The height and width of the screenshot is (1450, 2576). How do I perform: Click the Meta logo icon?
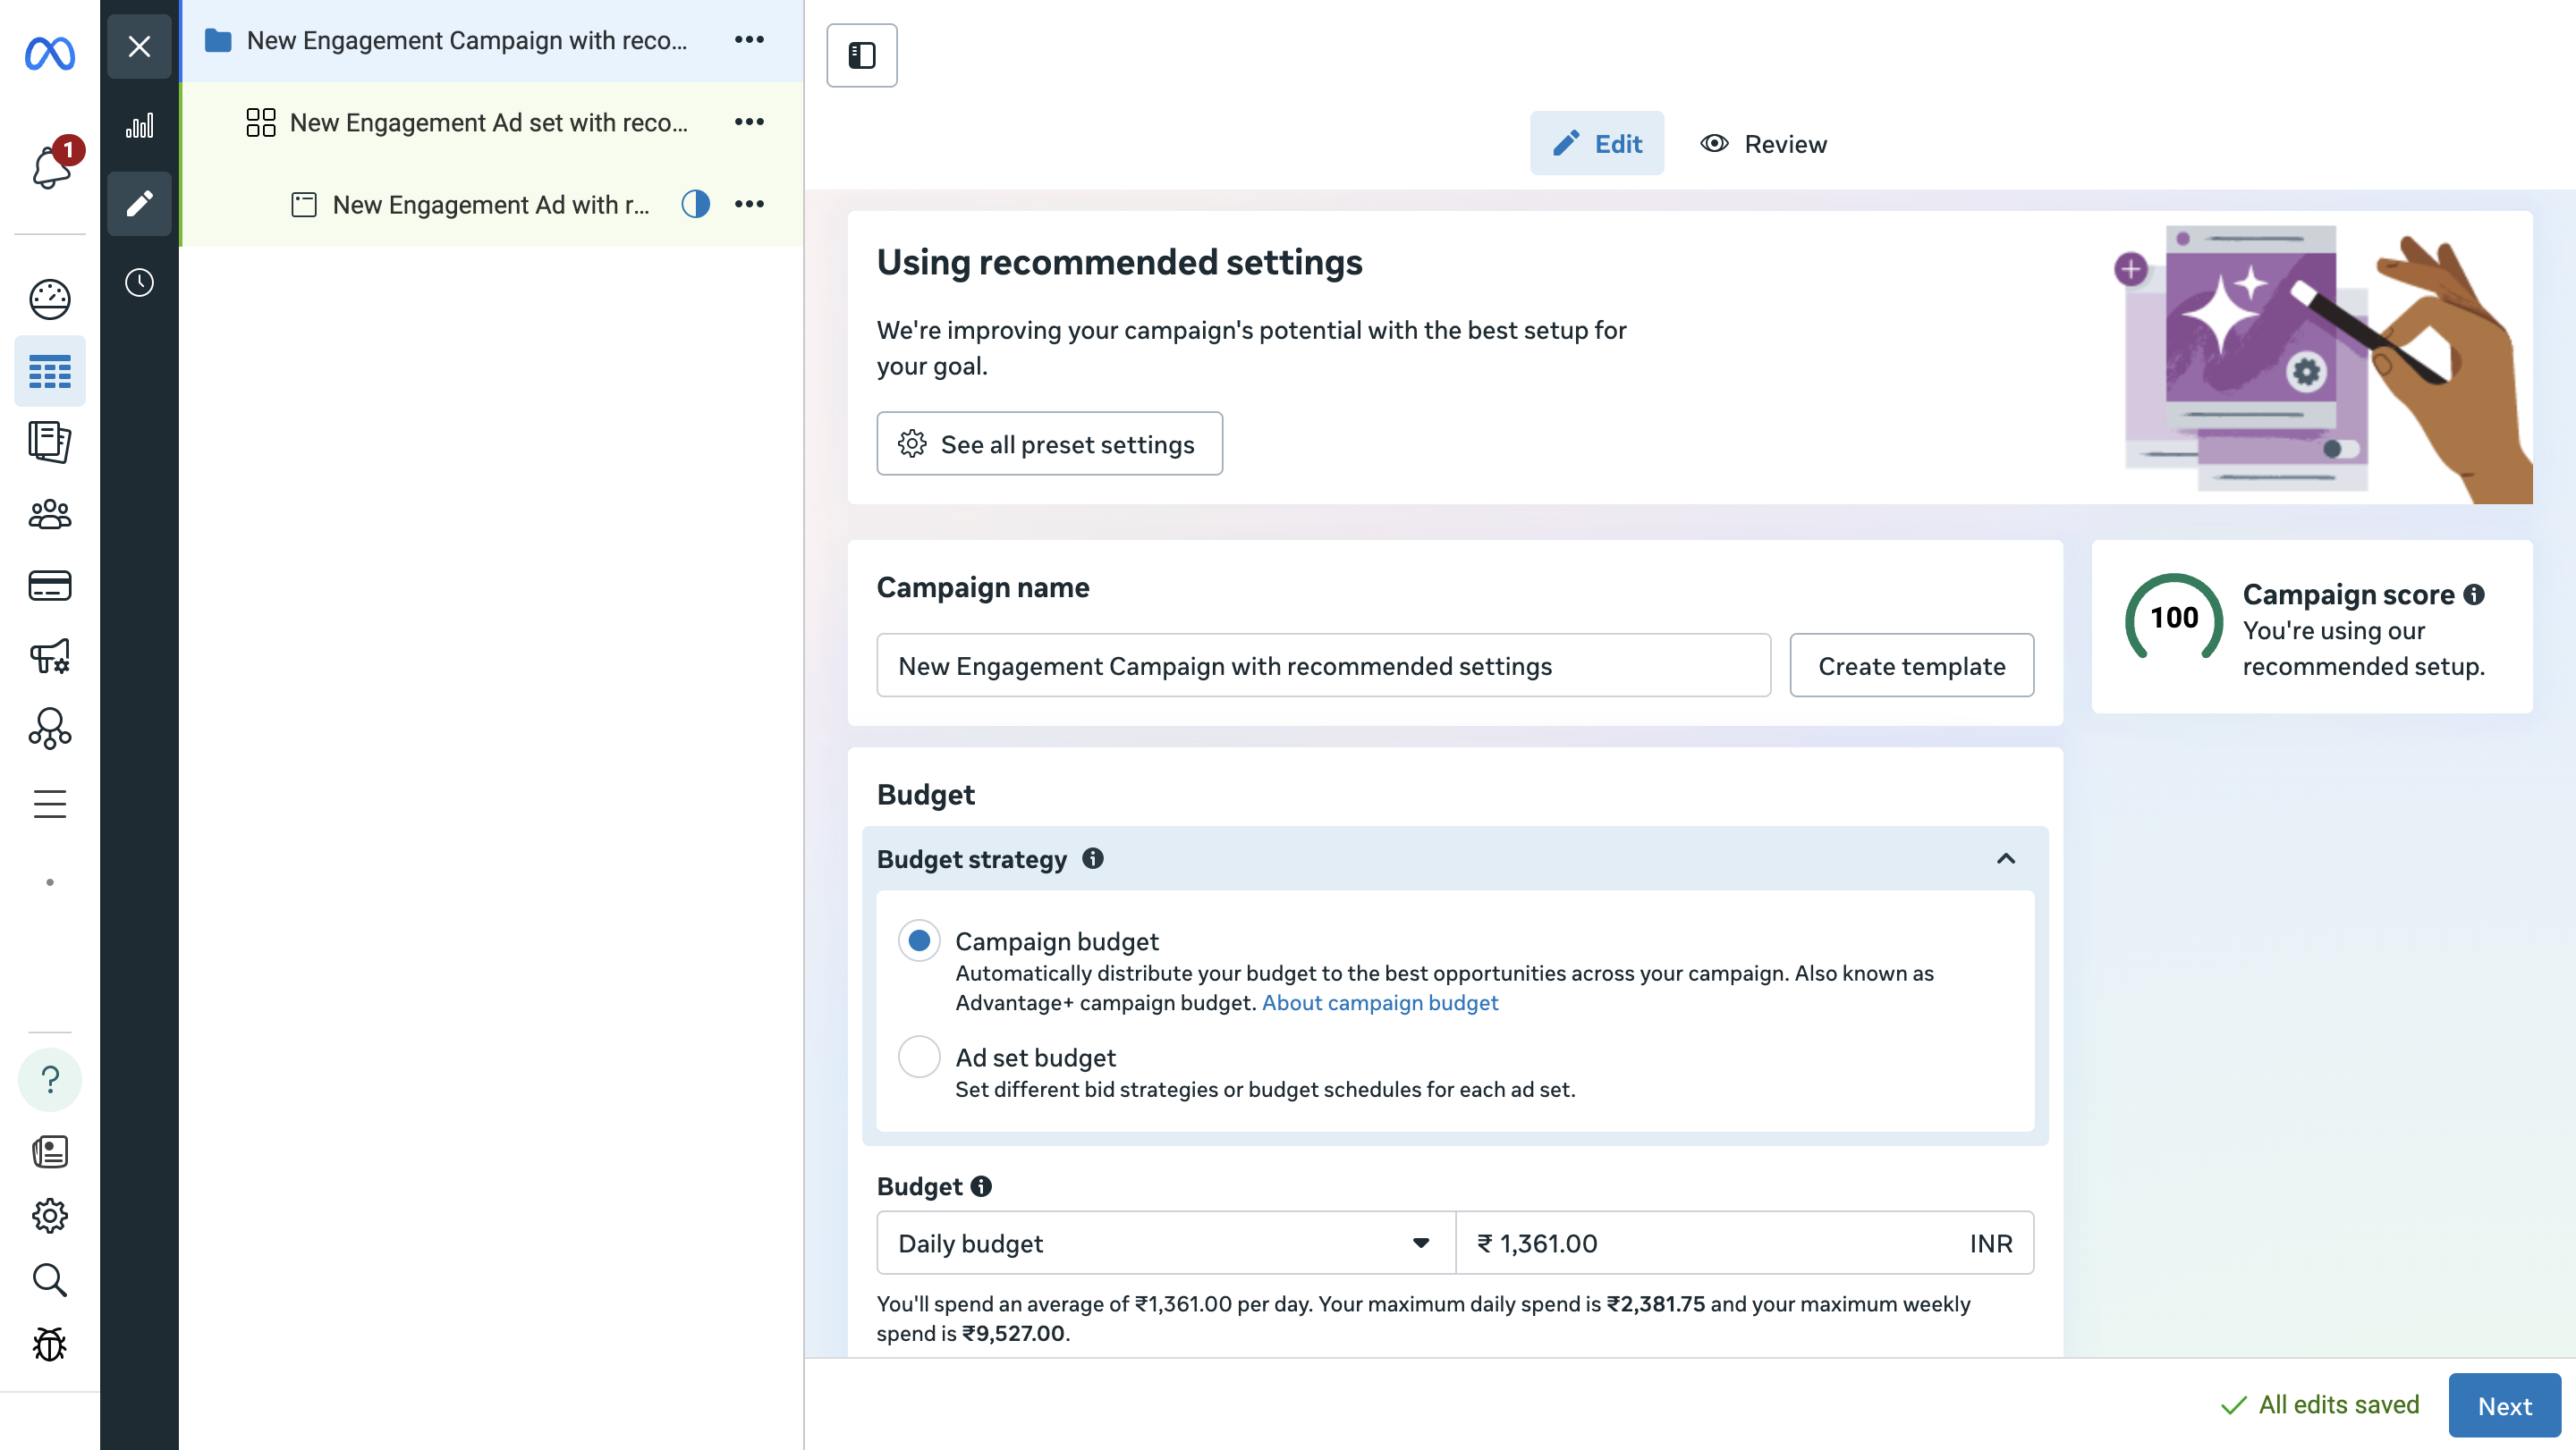tap(50, 52)
